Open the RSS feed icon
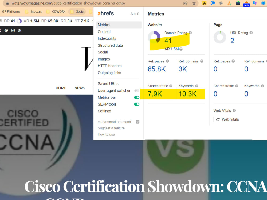The height and width of the screenshot is (200, 267). [x=19, y=30]
